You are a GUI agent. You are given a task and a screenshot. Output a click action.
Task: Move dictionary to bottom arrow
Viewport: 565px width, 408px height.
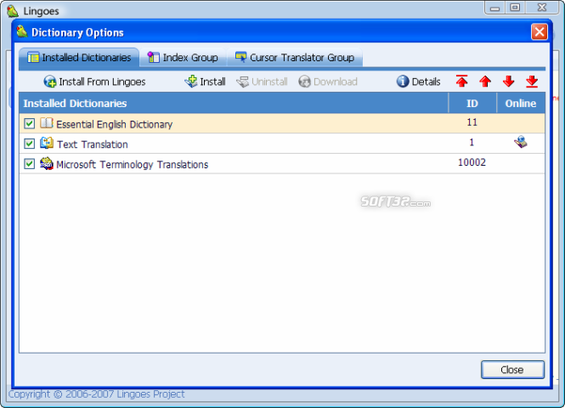pos(532,82)
